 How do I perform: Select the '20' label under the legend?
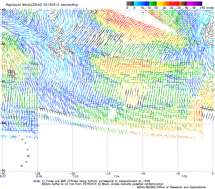click(x=156, y=8)
